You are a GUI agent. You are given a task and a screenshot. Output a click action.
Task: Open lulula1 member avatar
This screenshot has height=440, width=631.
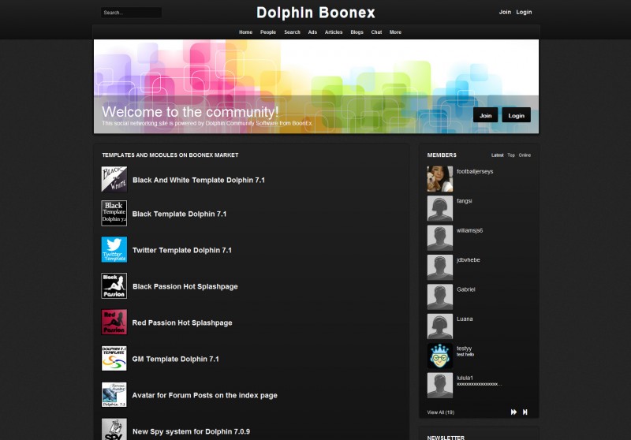click(440, 386)
